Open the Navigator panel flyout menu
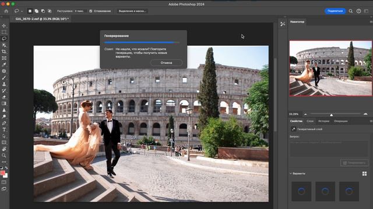The height and width of the screenshot is (209, 373). pyautogui.click(x=371, y=22)
